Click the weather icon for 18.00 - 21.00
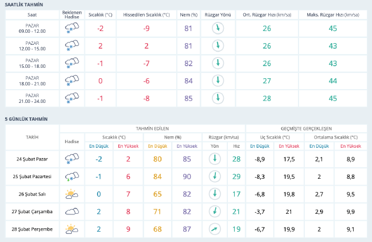Image resolution: width=372 pixels, height=242 pixels. click(x=72, y=80)
